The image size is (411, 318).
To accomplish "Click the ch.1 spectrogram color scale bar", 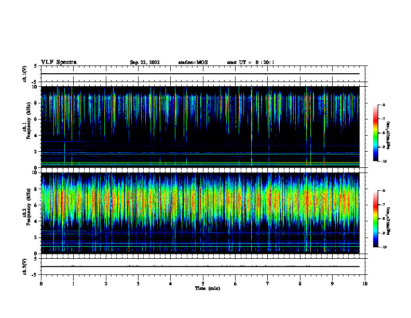I will tap(375, 133).
